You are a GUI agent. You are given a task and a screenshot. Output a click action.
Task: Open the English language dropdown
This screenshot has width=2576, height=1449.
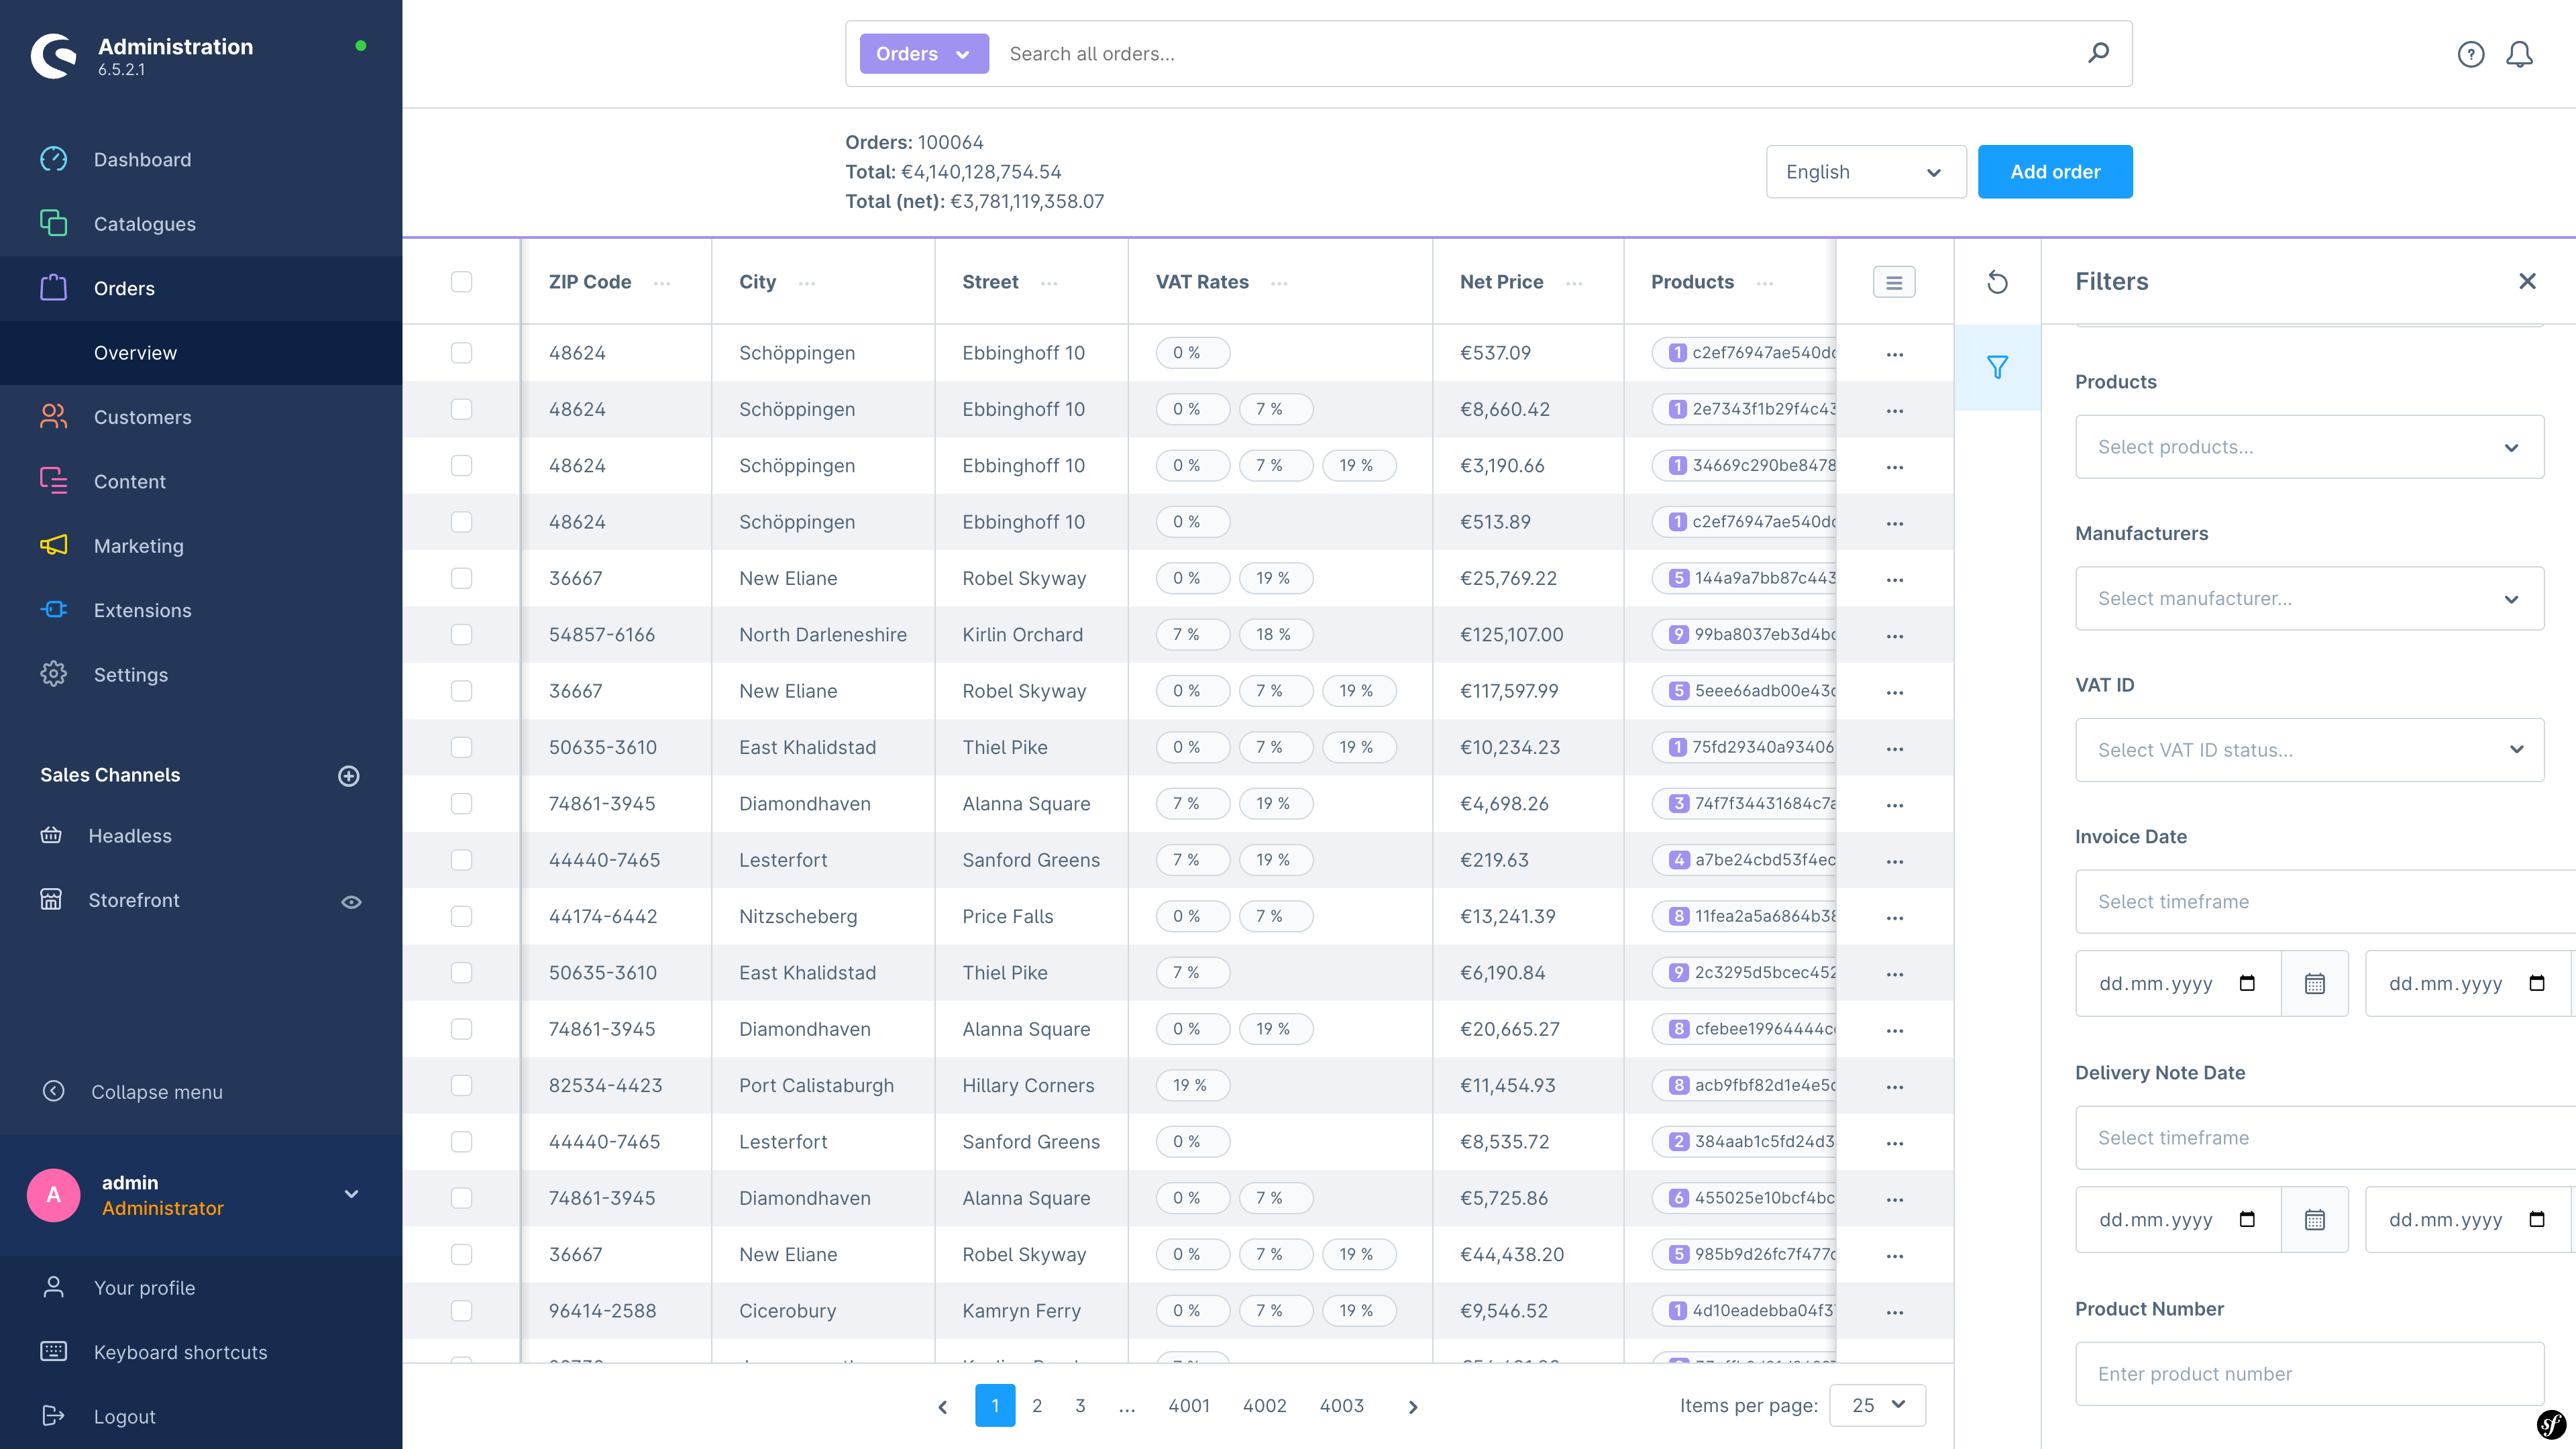click(1866, 172)
